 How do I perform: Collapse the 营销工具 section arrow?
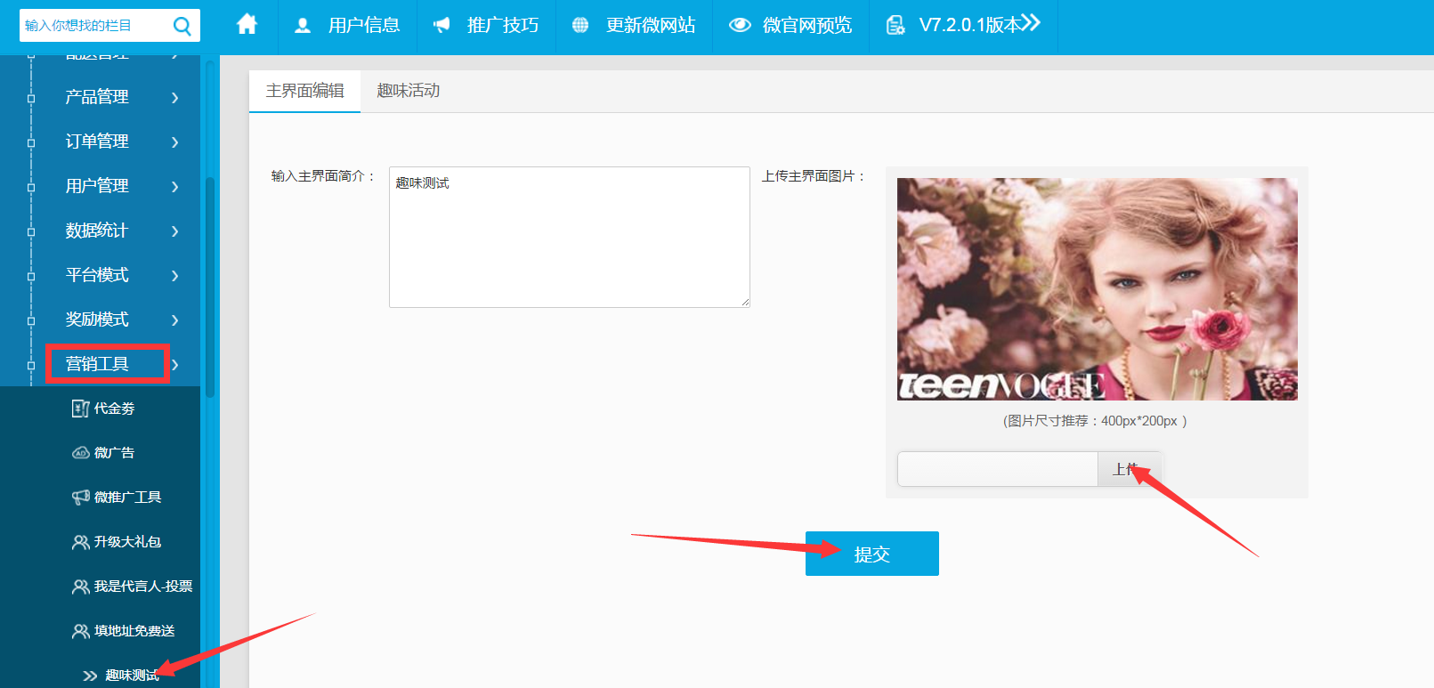point(175,364)
